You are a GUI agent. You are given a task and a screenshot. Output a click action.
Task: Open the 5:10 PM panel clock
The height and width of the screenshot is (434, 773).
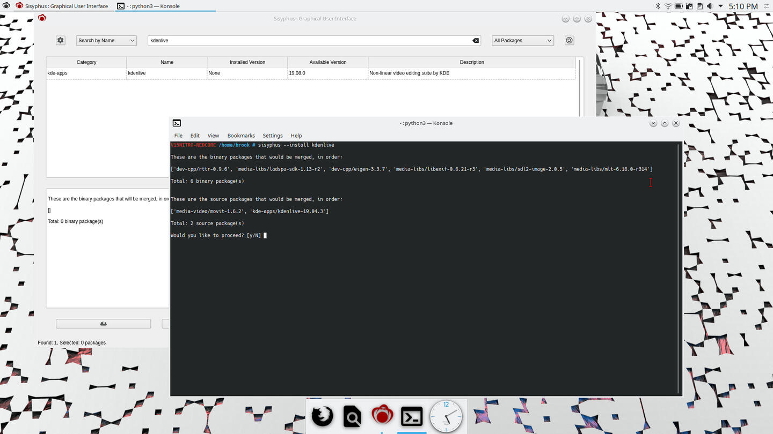[743, 6]
